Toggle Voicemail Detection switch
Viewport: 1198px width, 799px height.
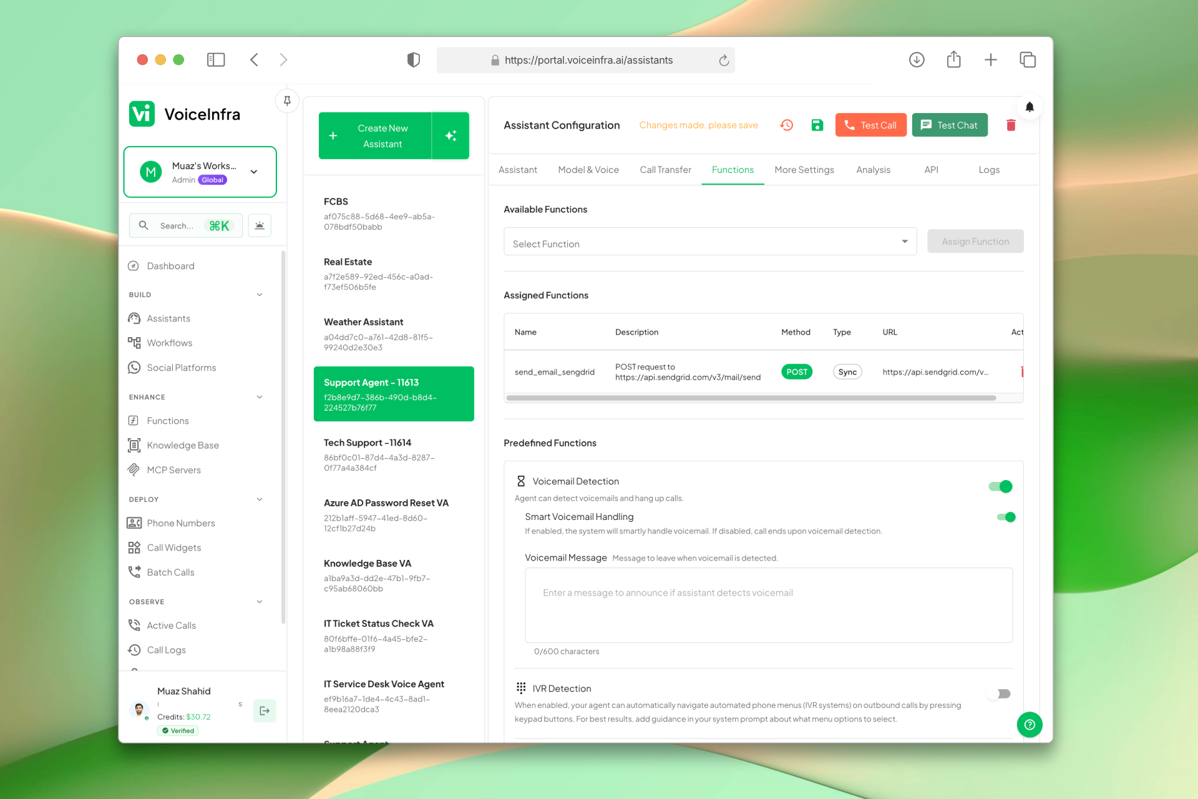click(x=1000, y=486)
